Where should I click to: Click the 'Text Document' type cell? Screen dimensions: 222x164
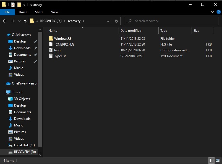(171, 56)
